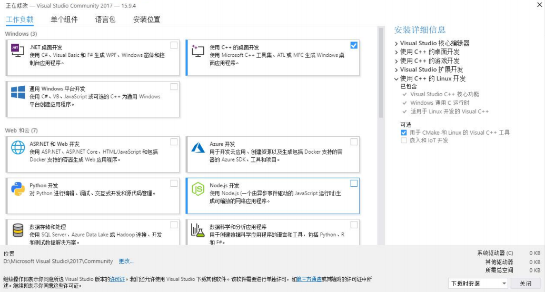Select the Node.js 开发 workload card
Viewport: 545px width, 292px height.
[x=273, y=196]
